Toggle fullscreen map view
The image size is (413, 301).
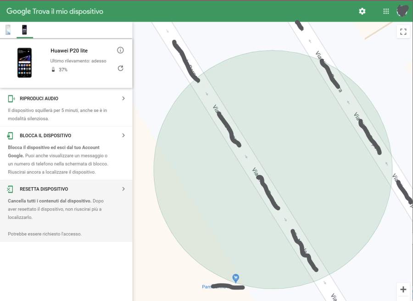(x=403, y=32)
